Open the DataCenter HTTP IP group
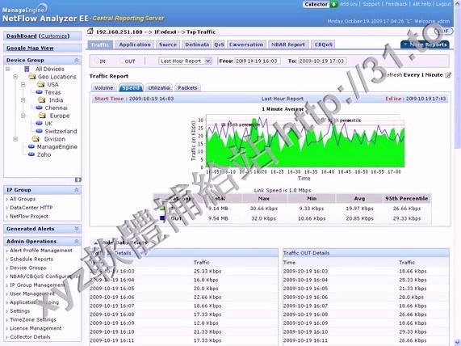The height and width of the screenshot is (346, 461). (31, 208)
